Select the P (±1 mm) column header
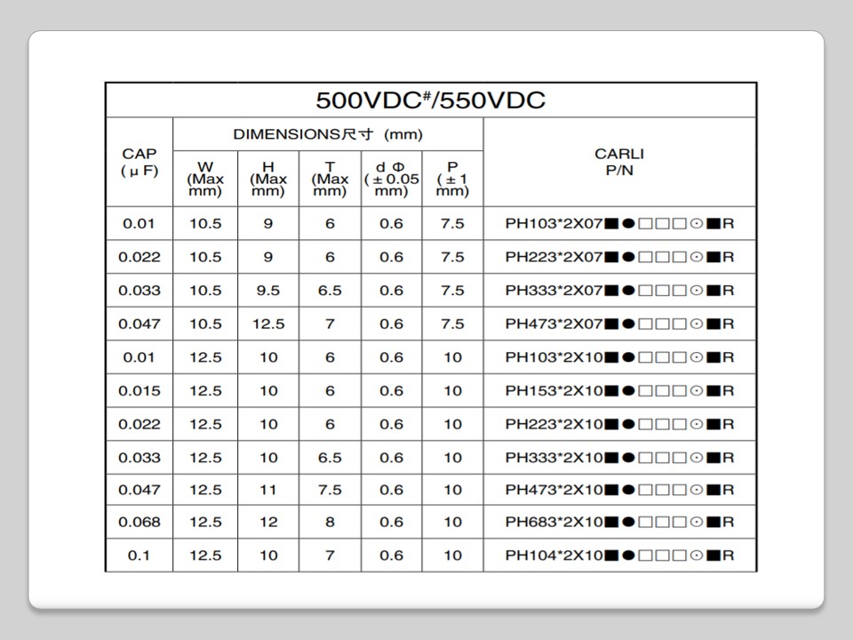This screenshot has width=853, height=640. 452,179
